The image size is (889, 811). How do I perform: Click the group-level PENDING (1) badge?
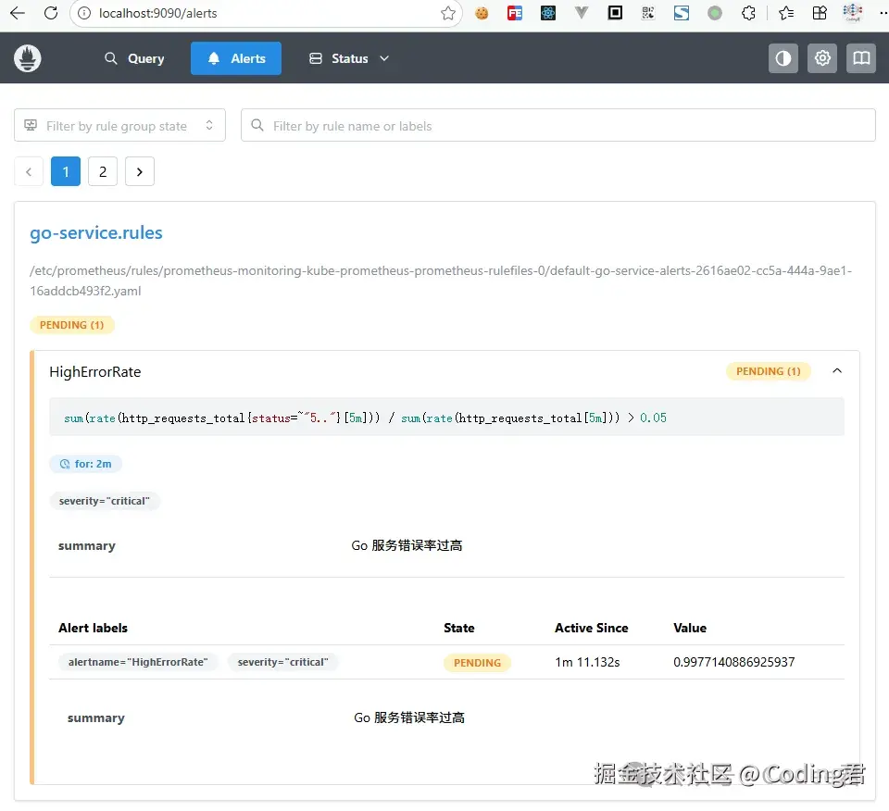pyautogui.click(x=72, y=325)
